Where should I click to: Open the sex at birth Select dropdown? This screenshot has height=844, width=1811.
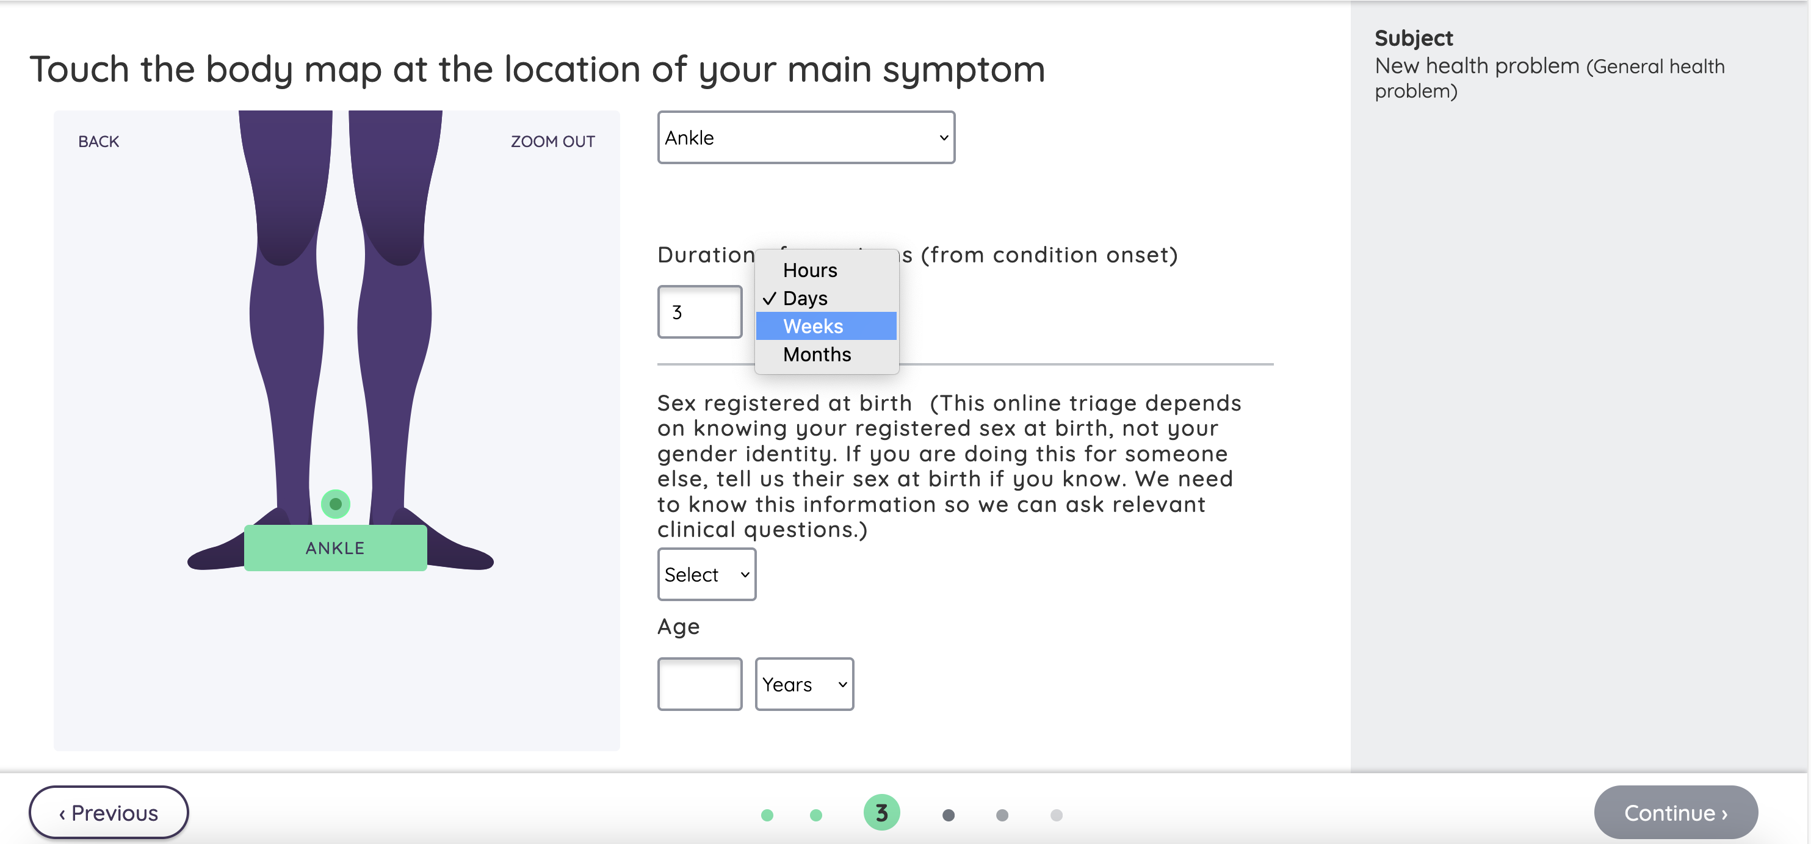(706, 575)
